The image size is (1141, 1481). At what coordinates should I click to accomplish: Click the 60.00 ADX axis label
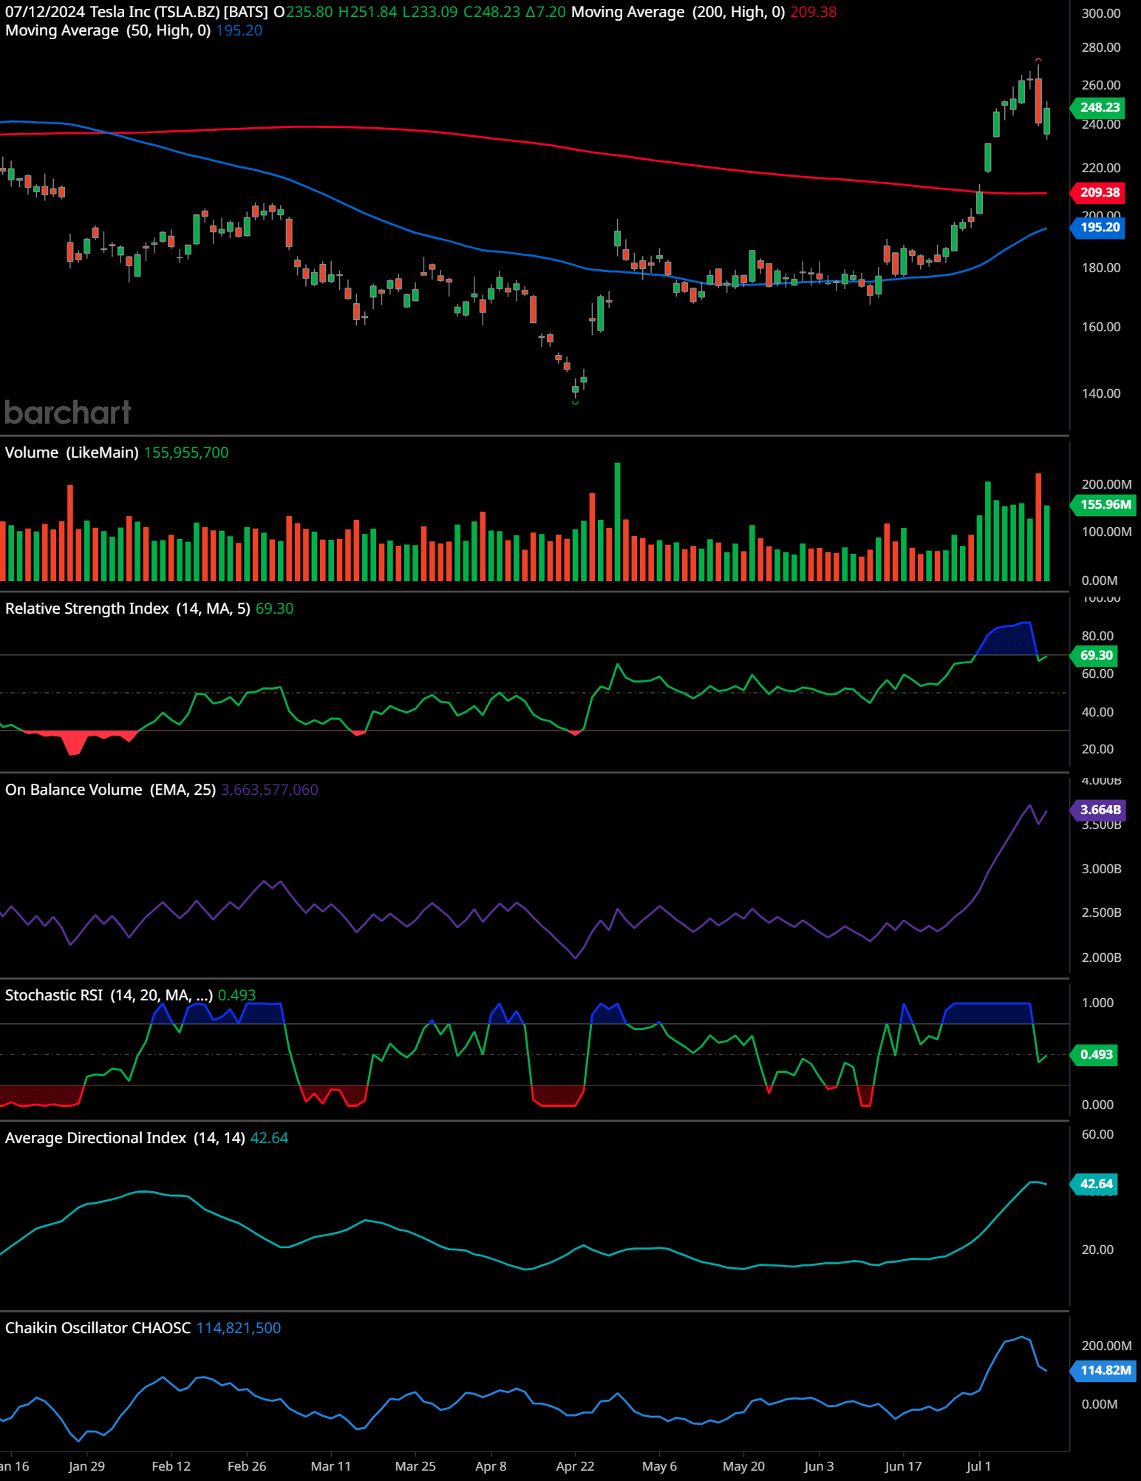[1097, 1134]
